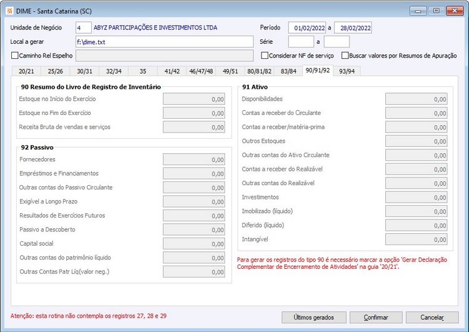Click the Unidade de Negócio code field
The width and height of the screenshot is (469, 332).
(83, 28)
